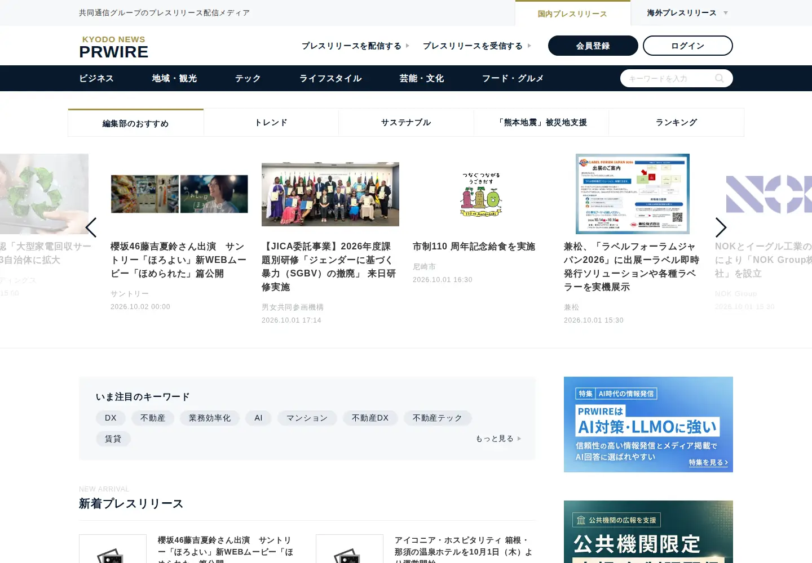812x563 pixels.
Task: Open the フード・グルメ category
Action: click(513, 78)
